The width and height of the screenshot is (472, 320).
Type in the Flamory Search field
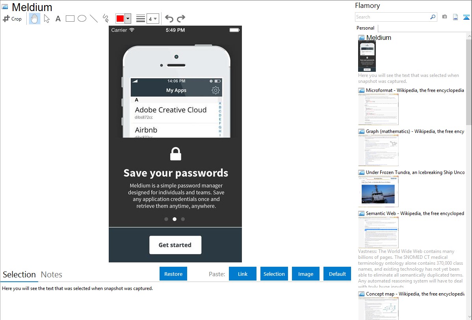click(392, 17)
